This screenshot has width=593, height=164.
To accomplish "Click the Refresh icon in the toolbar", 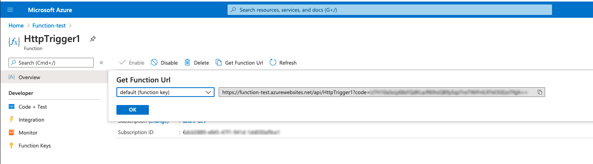I will (x=273, y=63).
